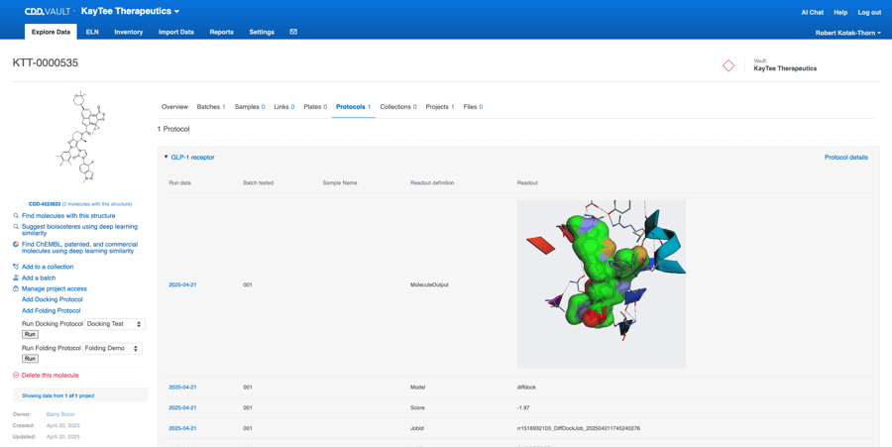This screenshot has height=447, width=892.
Task: Click the red delete molecule icon
Action: pos(16,376)
